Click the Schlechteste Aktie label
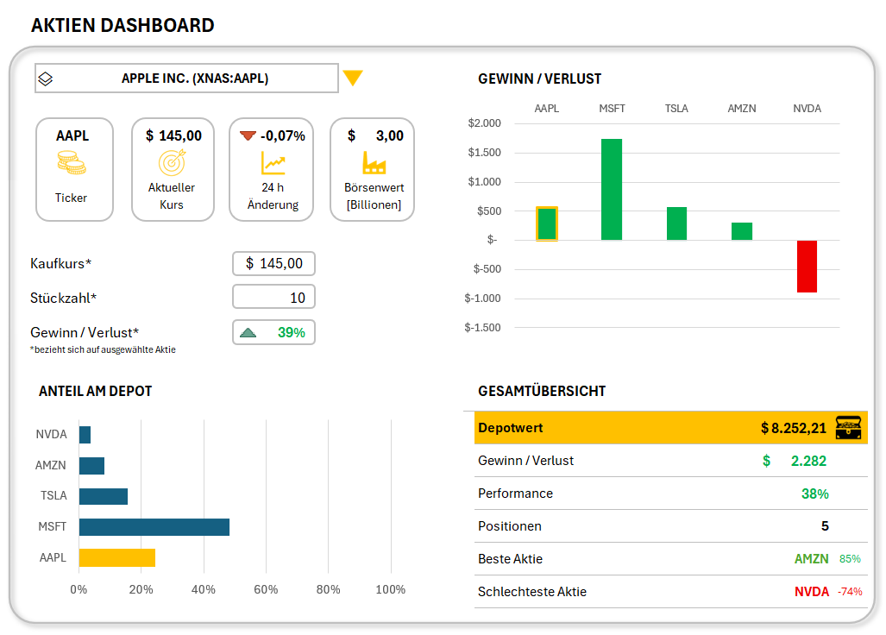This screenshot has width=886, height=635. click(532, 592)
